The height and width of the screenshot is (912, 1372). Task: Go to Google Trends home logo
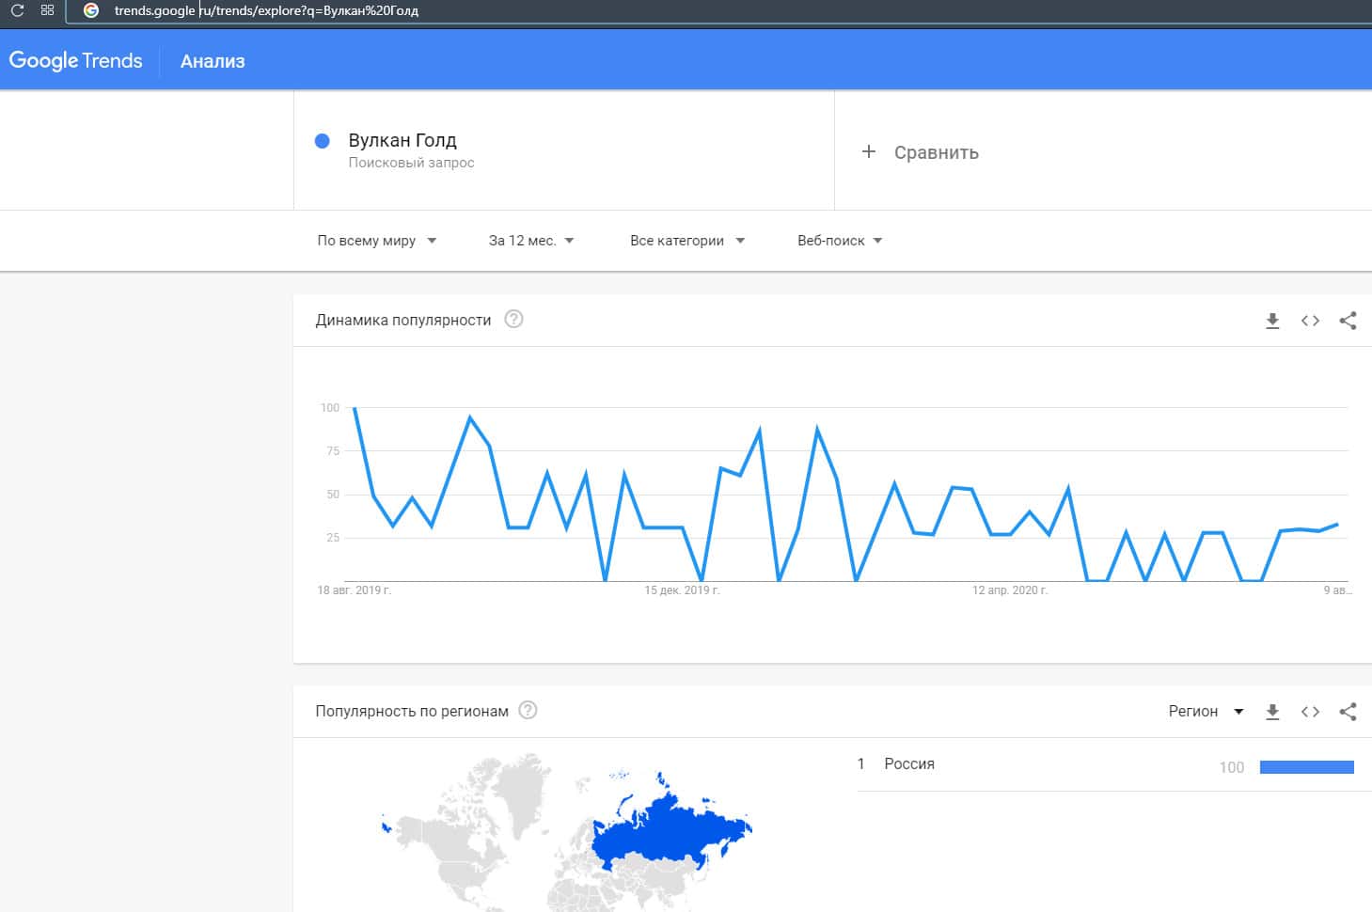[x=75, y=61]
